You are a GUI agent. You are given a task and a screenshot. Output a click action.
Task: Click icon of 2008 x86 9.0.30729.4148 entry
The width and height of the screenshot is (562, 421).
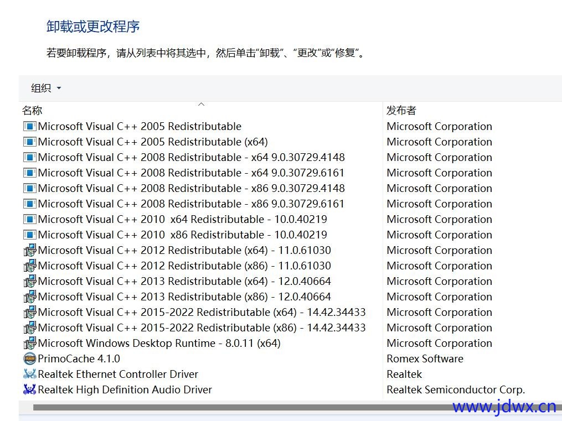[x=30, y=188]
